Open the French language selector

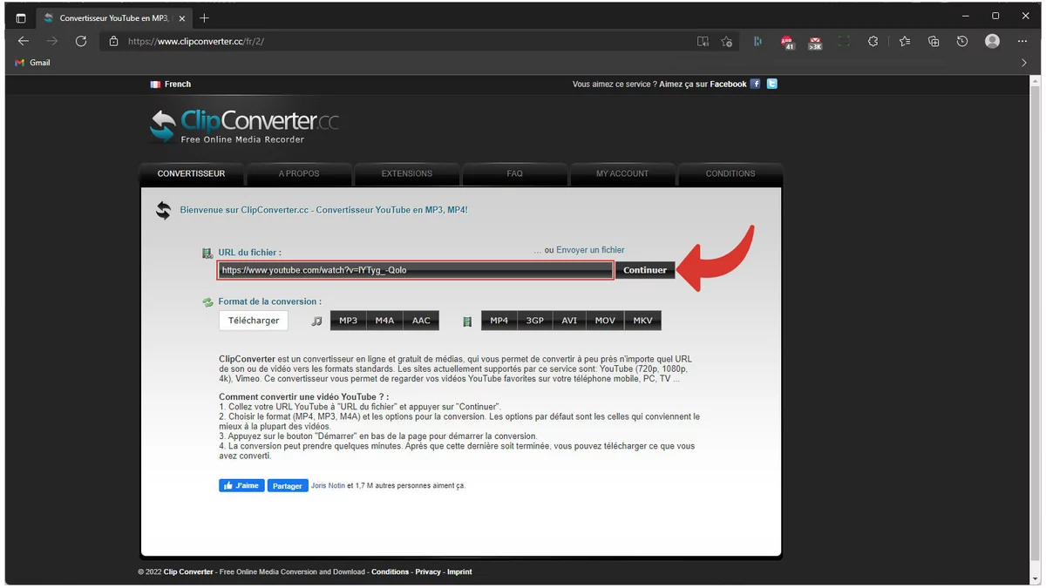click(x=170, y=84)
